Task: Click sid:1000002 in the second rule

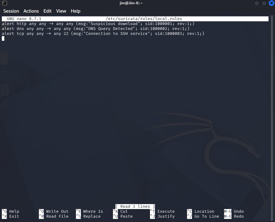Action: pos(154,29)
